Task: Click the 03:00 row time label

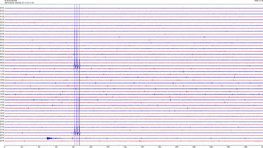Action: [2, 25]
